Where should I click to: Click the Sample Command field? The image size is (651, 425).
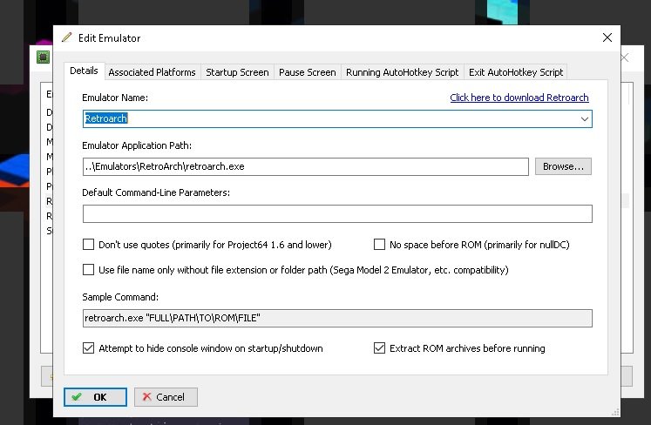tap(337, 319)
